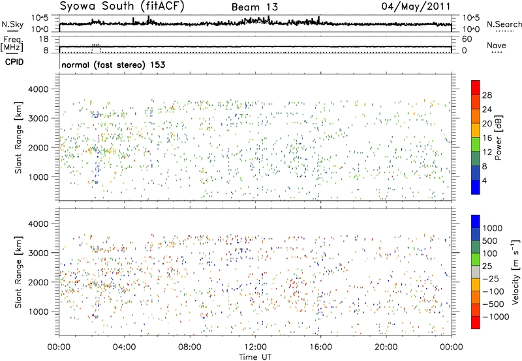Click the 16:00 time axis tick label

[x=320, y=347]
